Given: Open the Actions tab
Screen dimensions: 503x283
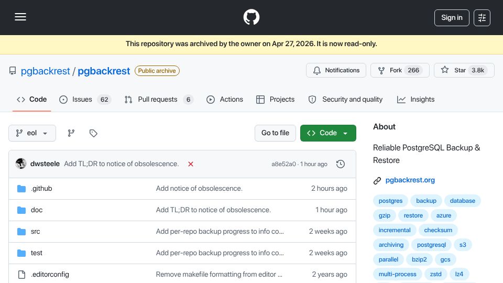Looking at the screenshot, I should click(x=225, y=100).
